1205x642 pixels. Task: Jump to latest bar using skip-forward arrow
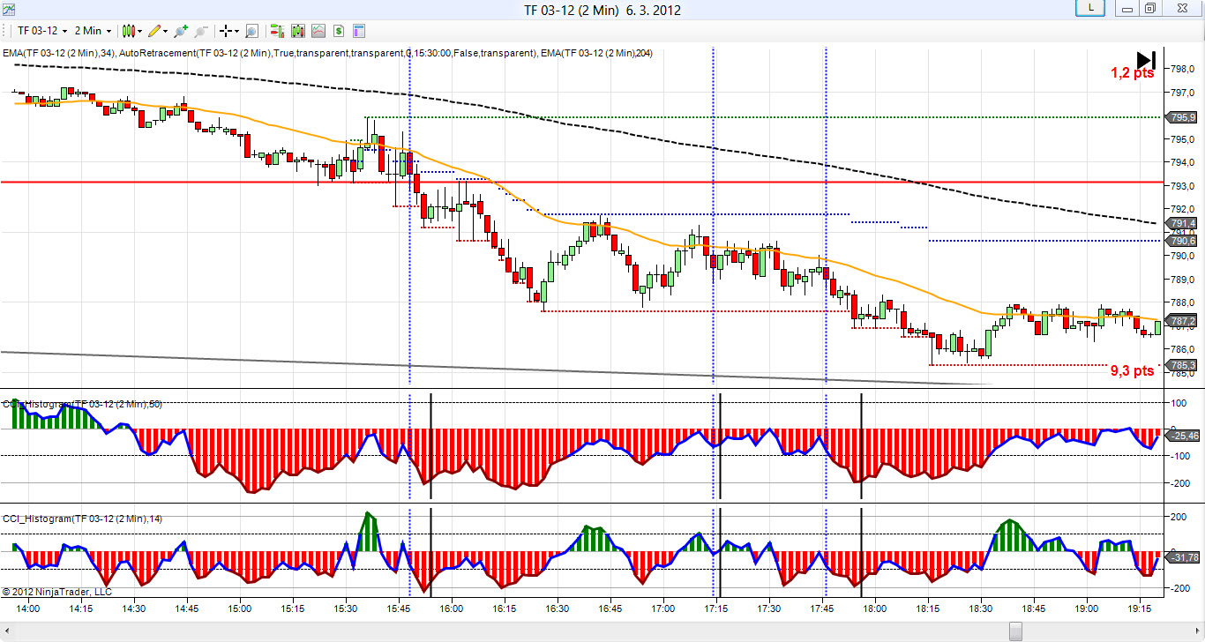coord(1146,60)
